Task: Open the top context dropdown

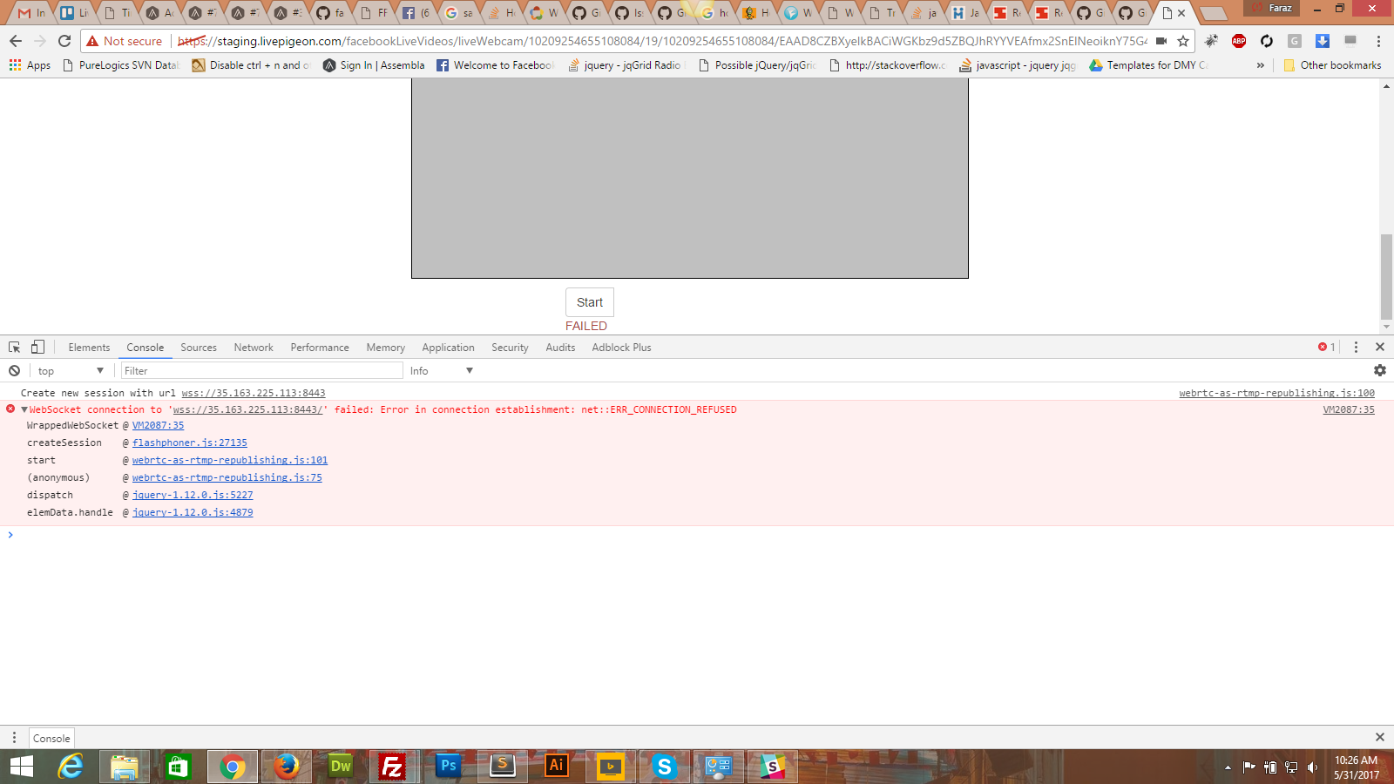Action: pos(71,370)
